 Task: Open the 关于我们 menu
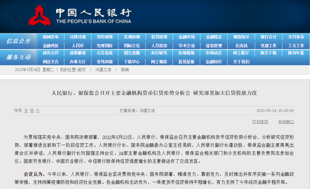[x=241, y=61]
